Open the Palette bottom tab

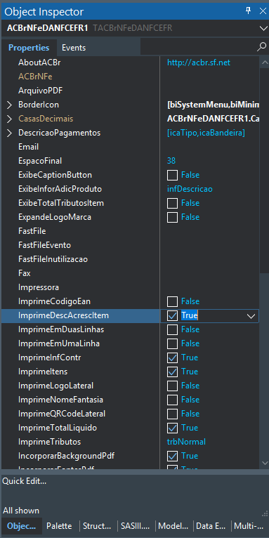point(60,526)
